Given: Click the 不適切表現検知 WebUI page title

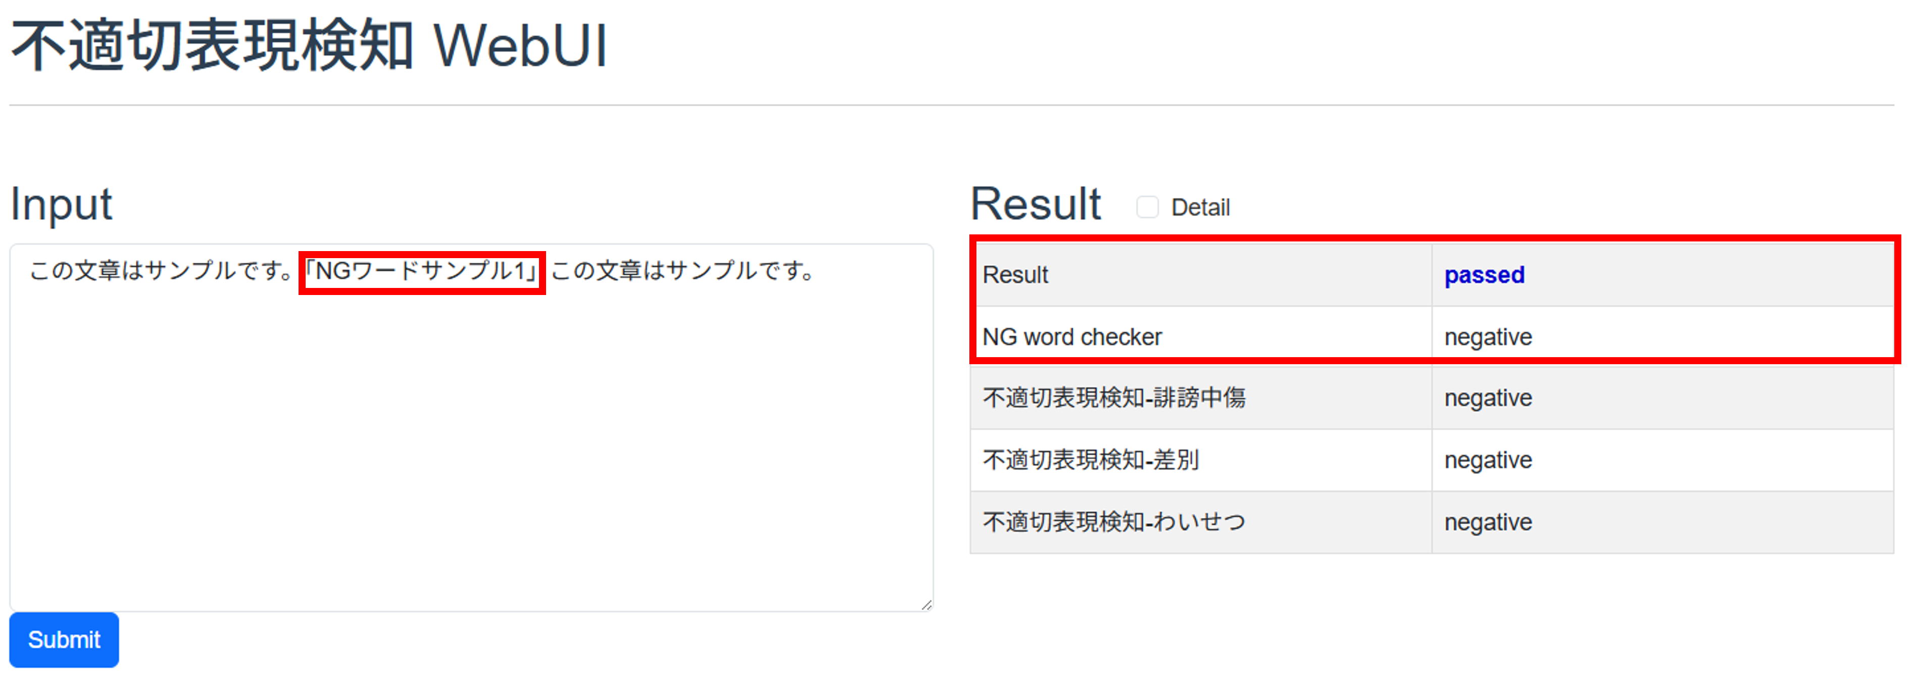Looking at the screenshot, I should coord(309,46).
